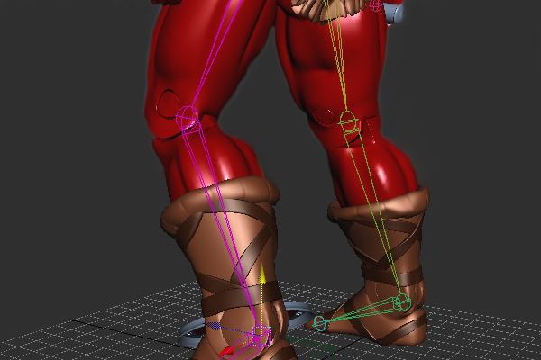Select the cyan toe joint
Screen dimensions: 541x360
[x=319, y=323]
